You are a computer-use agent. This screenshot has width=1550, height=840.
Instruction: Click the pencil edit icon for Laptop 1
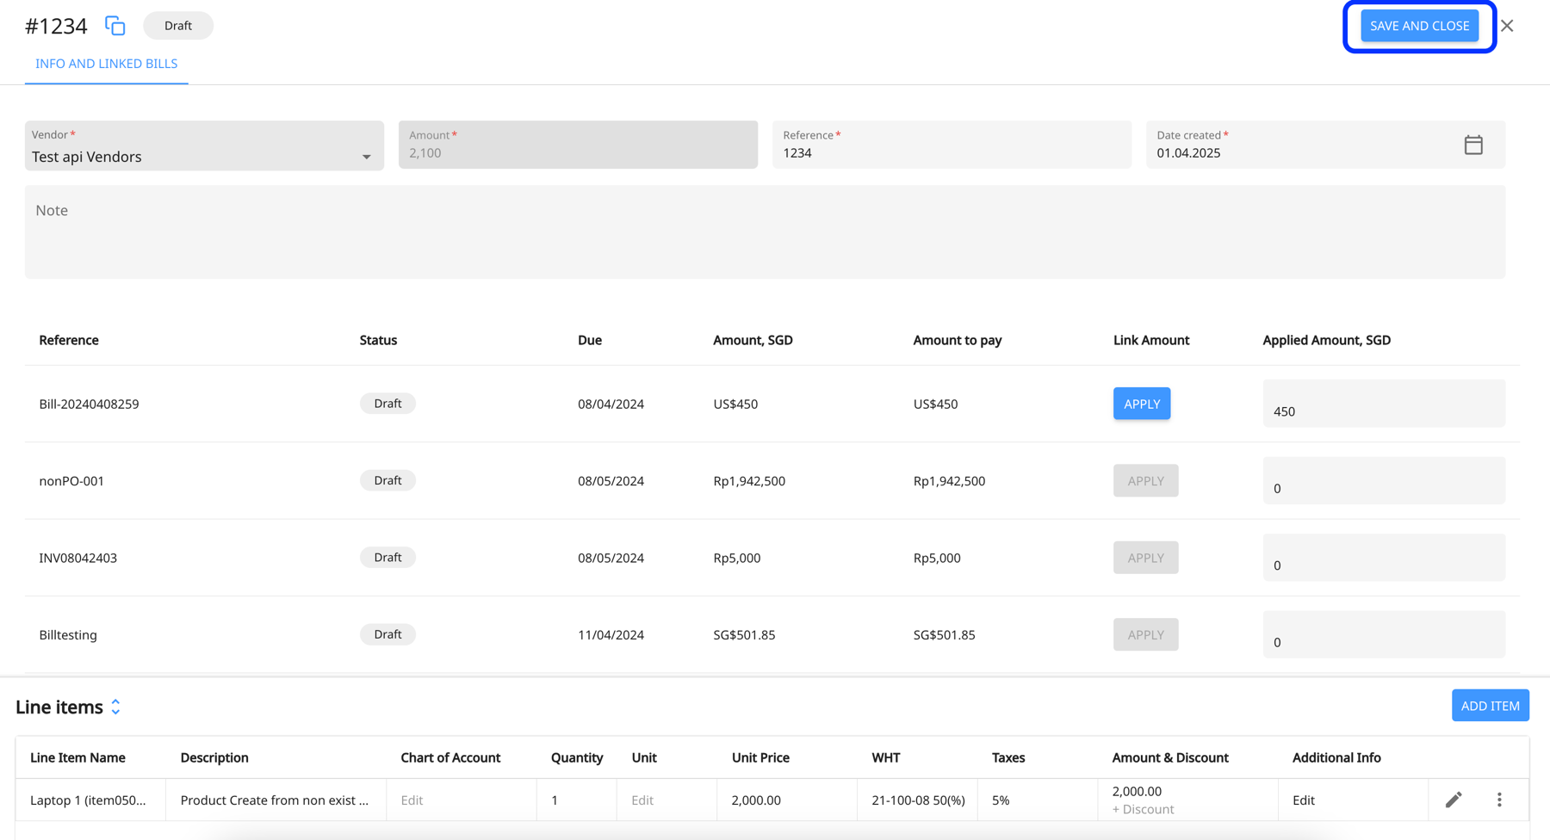click(1454, 800)
